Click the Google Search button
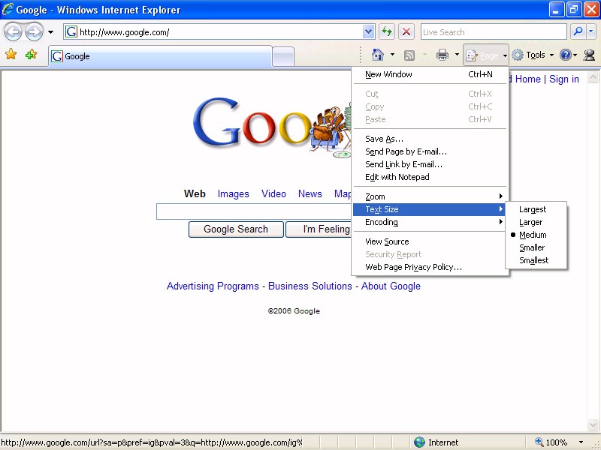Screen dimensions: 601x450 coord(236,229)
